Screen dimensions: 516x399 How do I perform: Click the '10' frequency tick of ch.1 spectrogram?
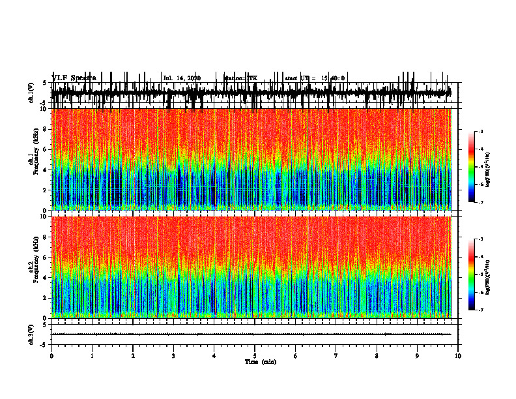pyautogui.click(x=44, y=109)
